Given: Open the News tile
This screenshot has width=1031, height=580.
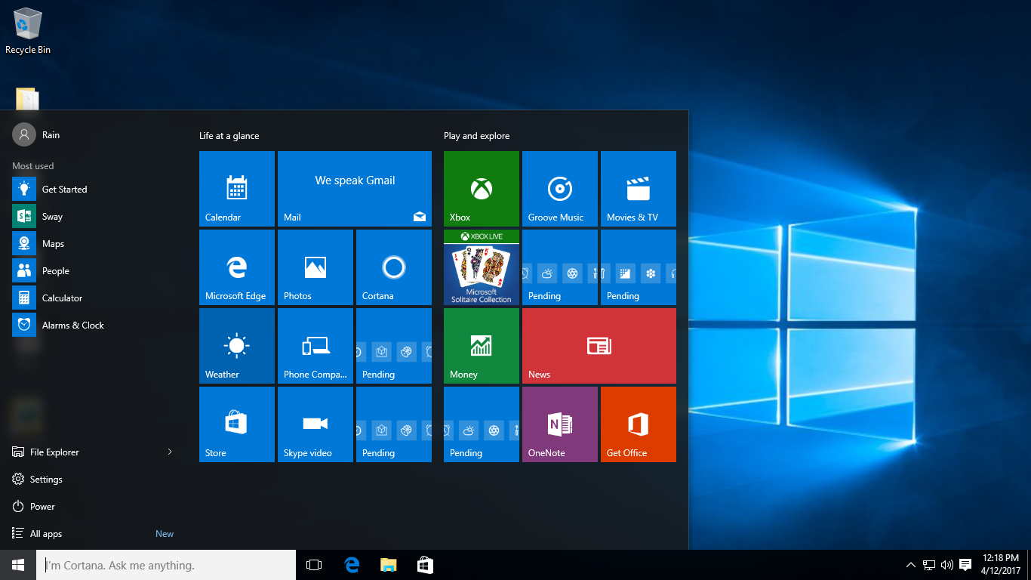Looking at the screenshot, I should tap(599, 346).
